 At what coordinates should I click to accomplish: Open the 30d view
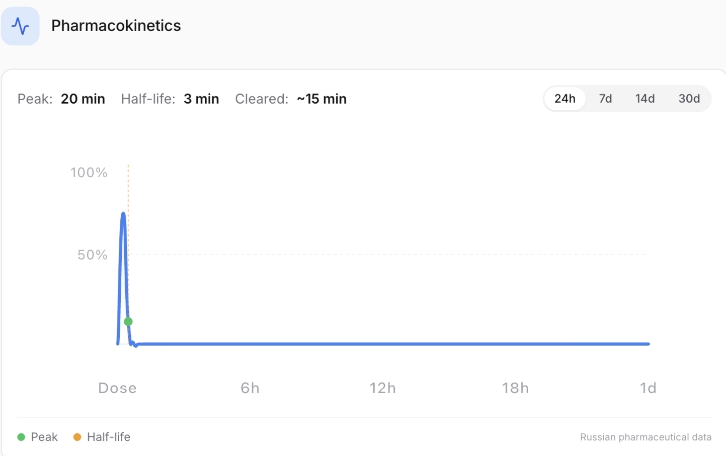click(689, 99)
